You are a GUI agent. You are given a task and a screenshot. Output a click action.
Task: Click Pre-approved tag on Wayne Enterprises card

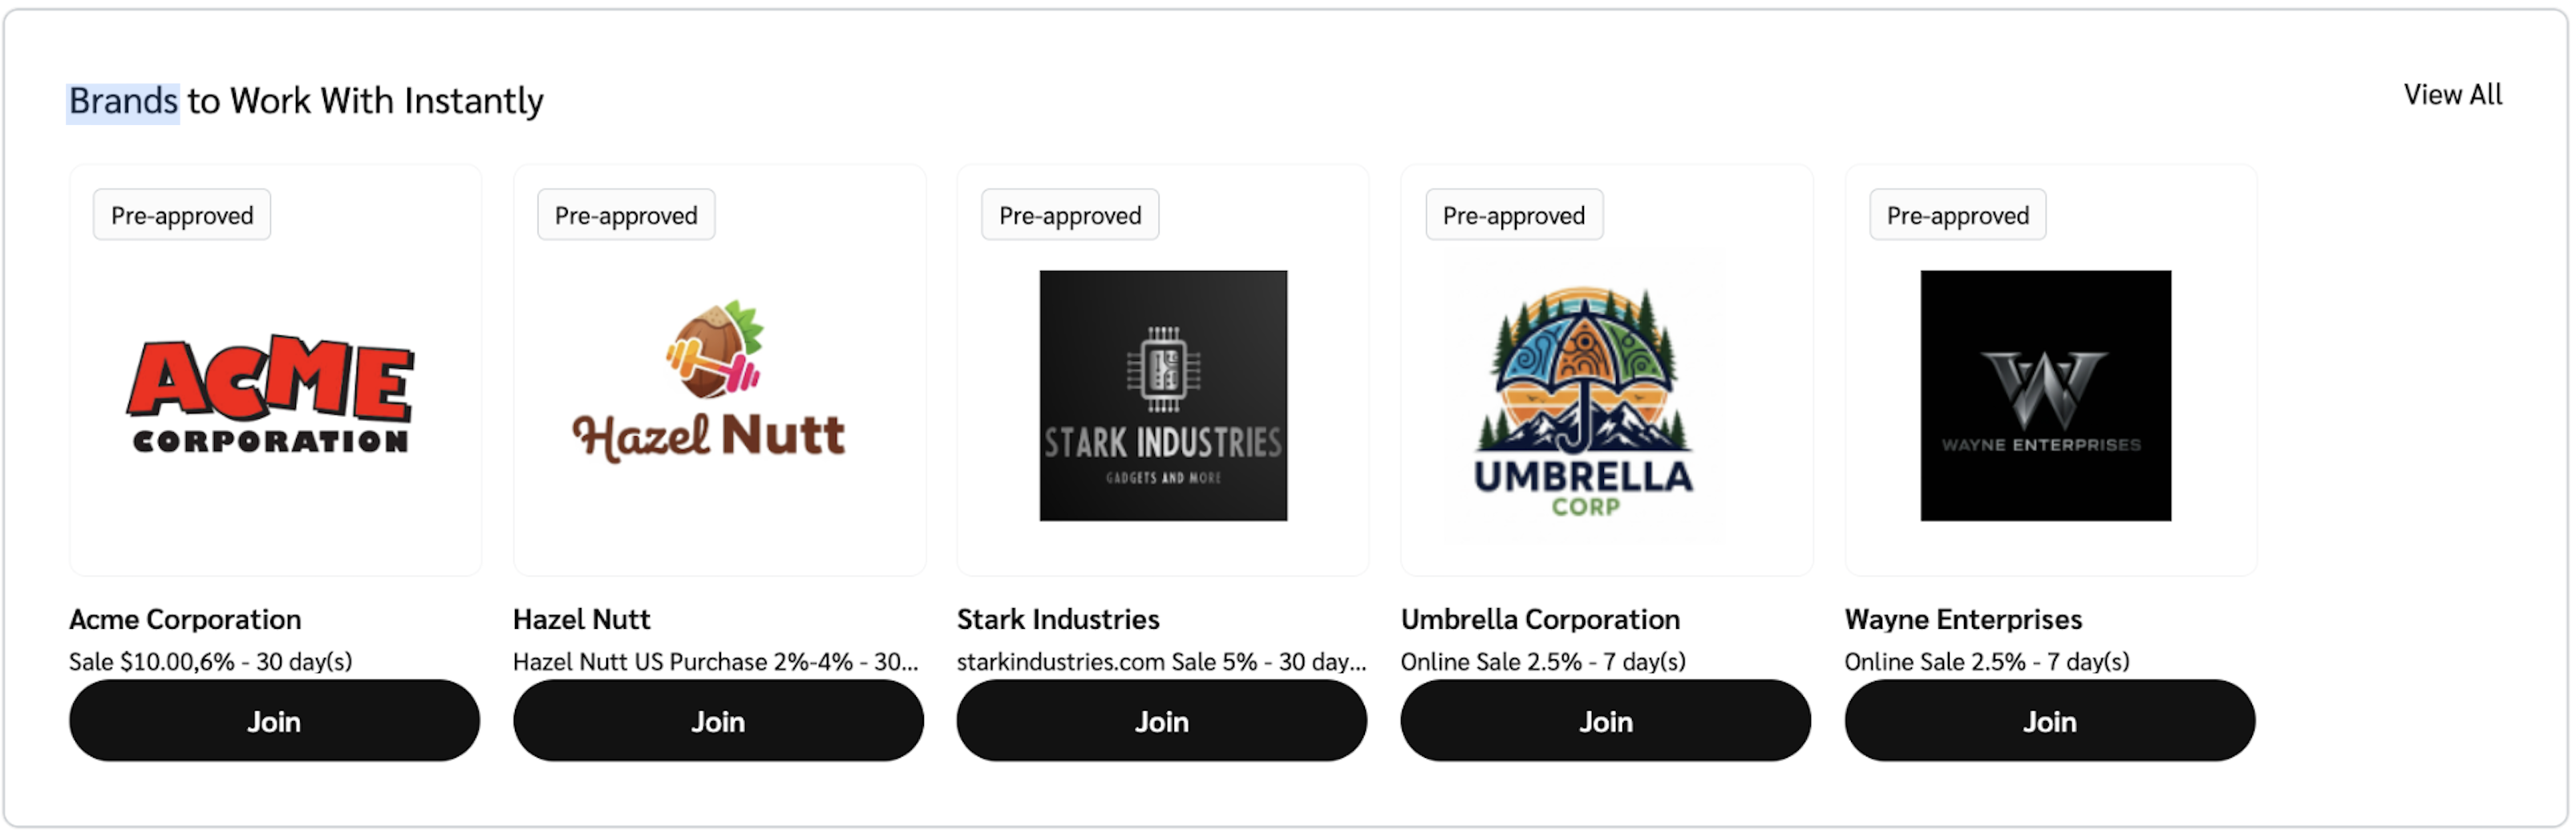[1957, 215]
